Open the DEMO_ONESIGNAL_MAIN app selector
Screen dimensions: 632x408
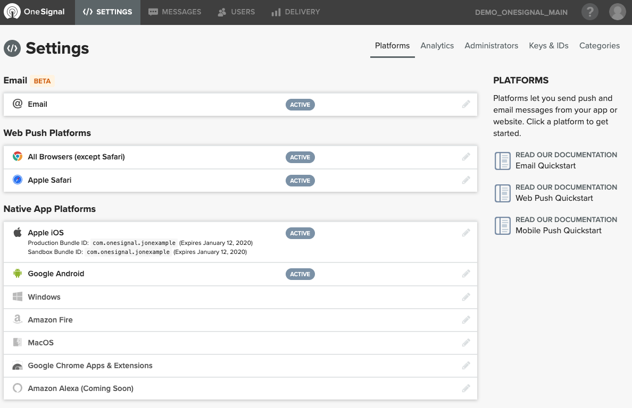pyautogui.click(x=521, y=12)
